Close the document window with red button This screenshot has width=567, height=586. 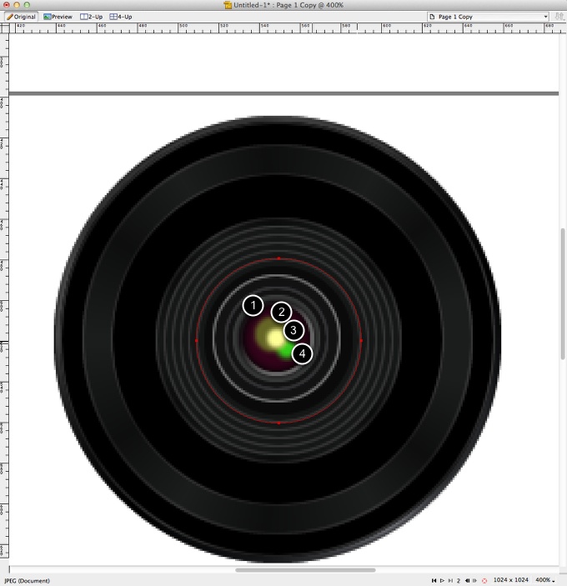click(x=7, y=5)
